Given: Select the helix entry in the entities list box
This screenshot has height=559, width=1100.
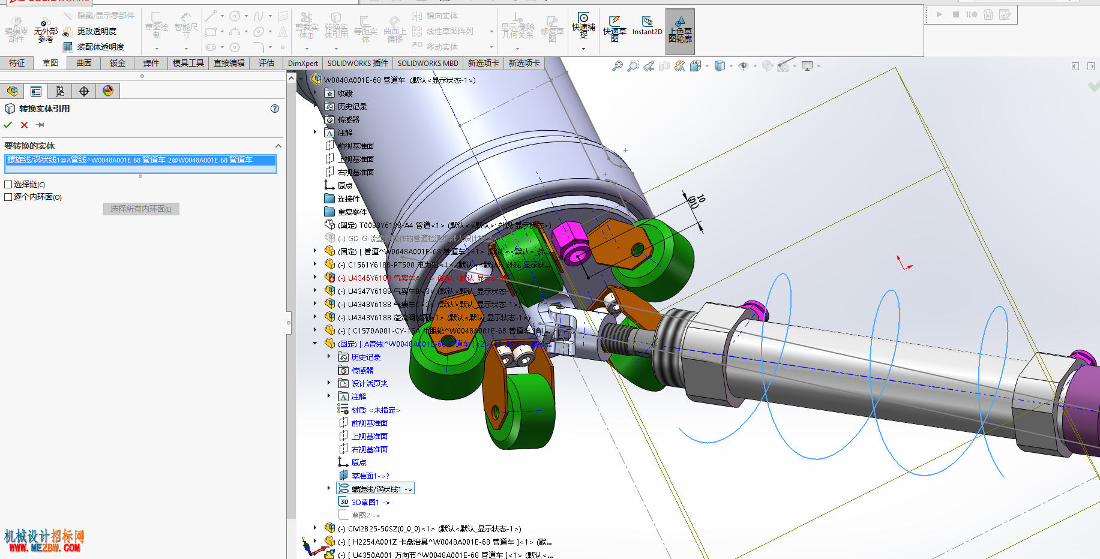Looking at the screenshot, I should [141, 160].
